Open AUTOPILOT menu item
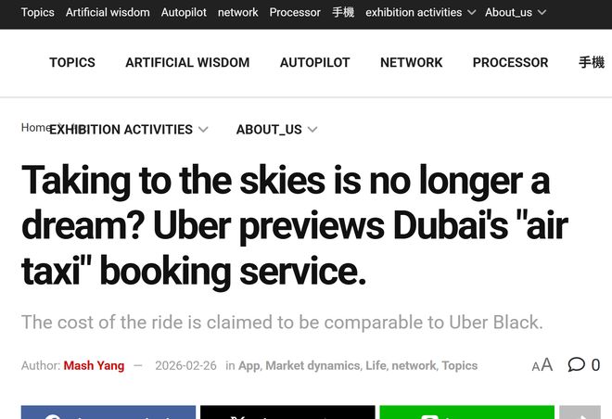 (315, 62)
